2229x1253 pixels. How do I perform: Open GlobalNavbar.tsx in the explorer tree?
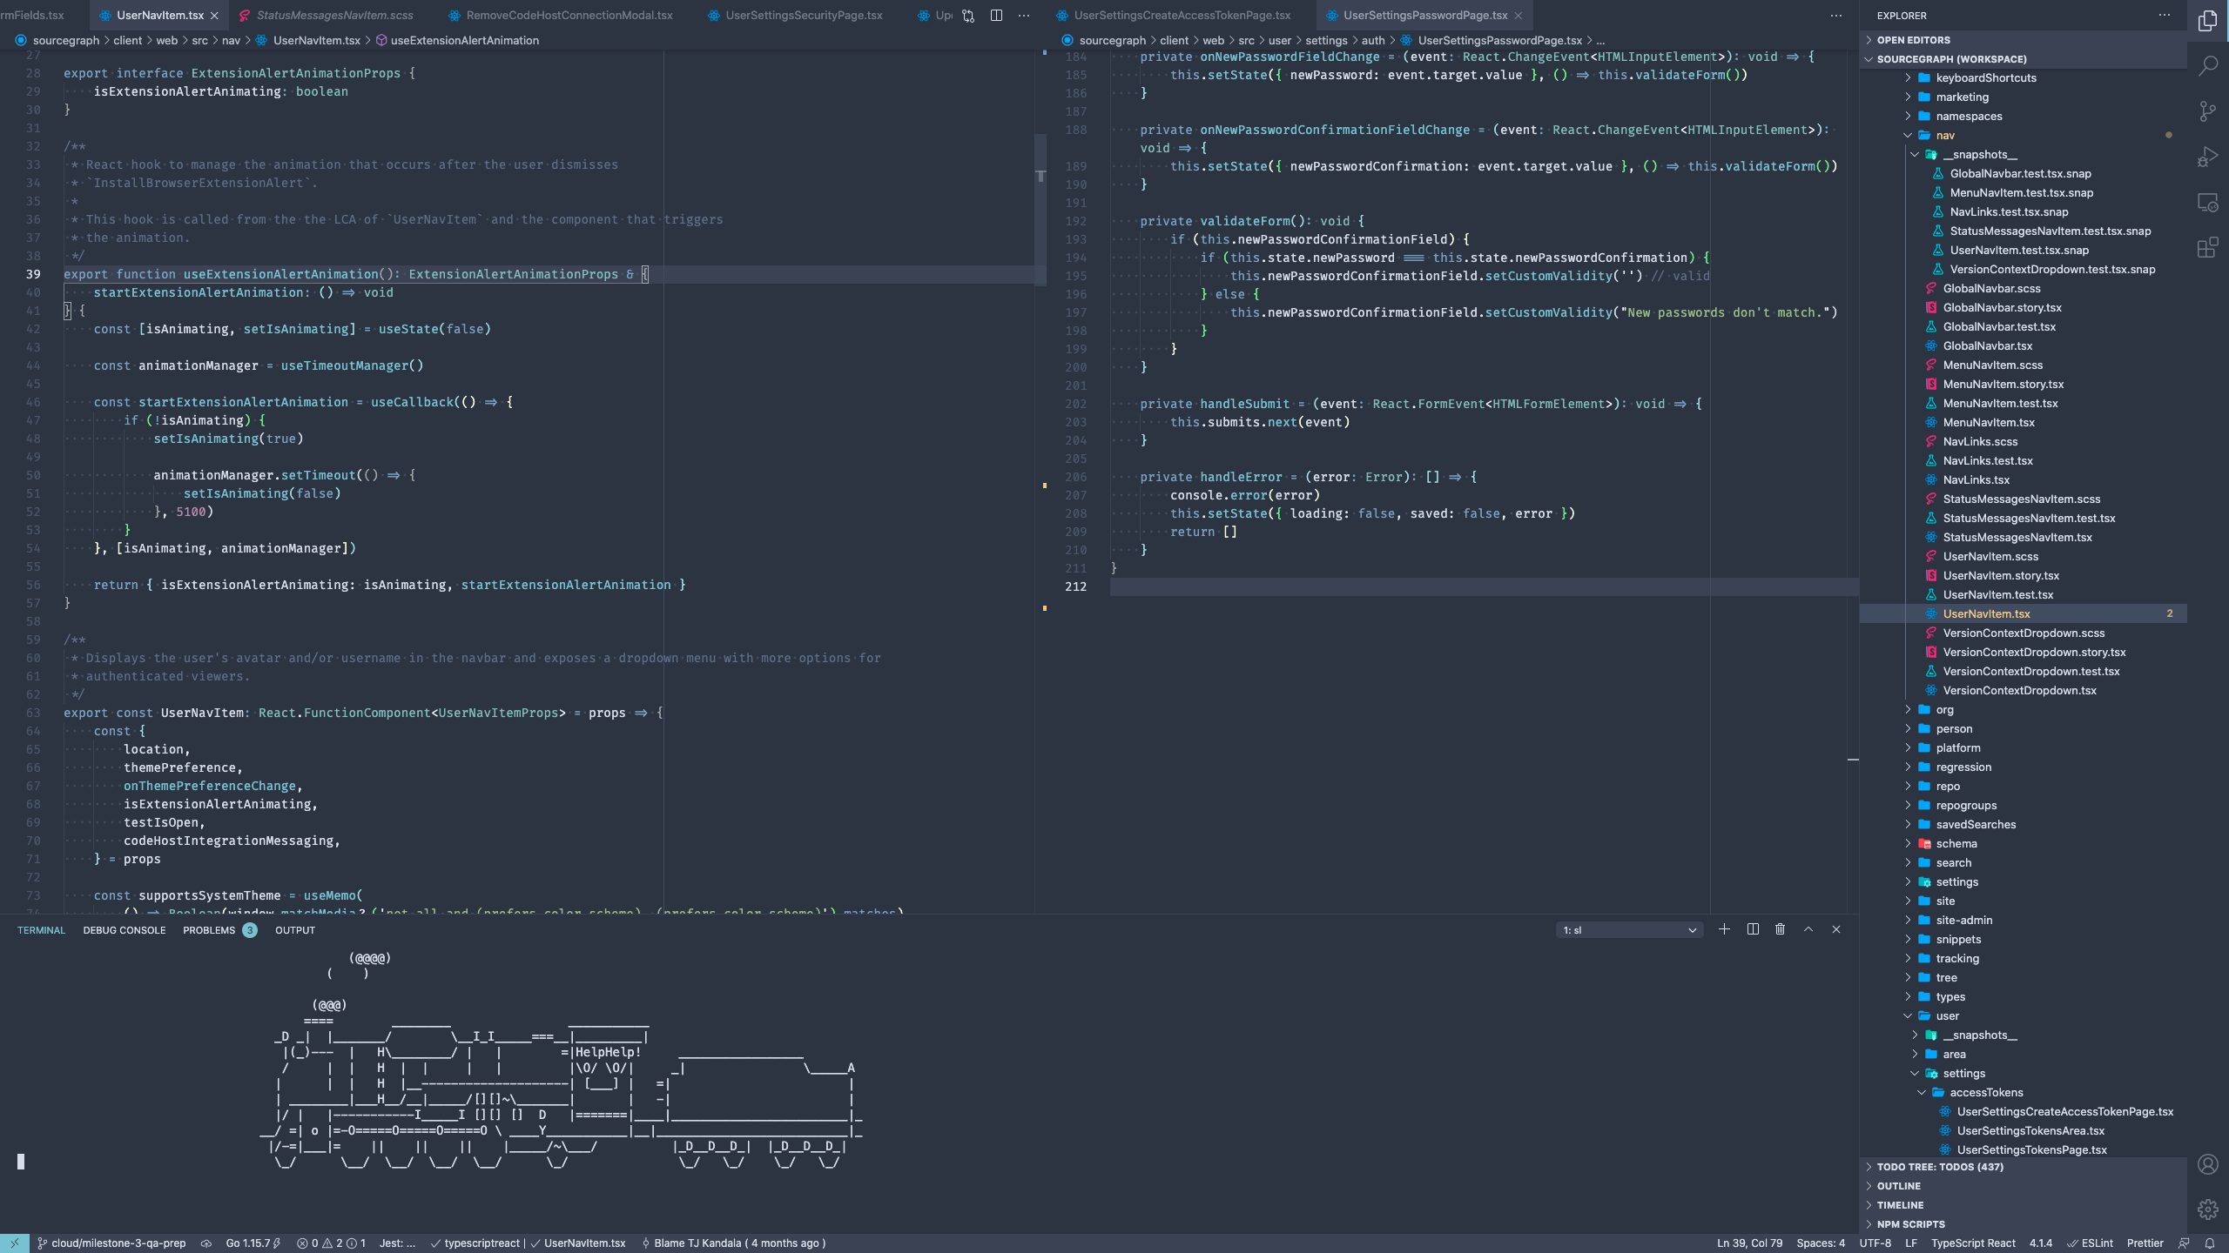coord(1987,345)
